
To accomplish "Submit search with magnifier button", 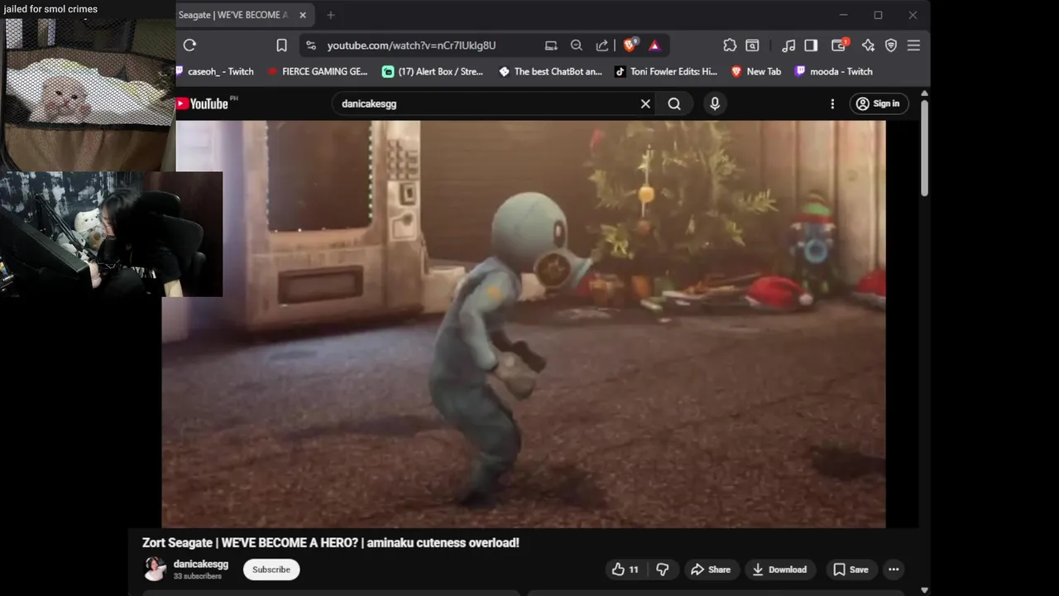I will click(674, 103).
